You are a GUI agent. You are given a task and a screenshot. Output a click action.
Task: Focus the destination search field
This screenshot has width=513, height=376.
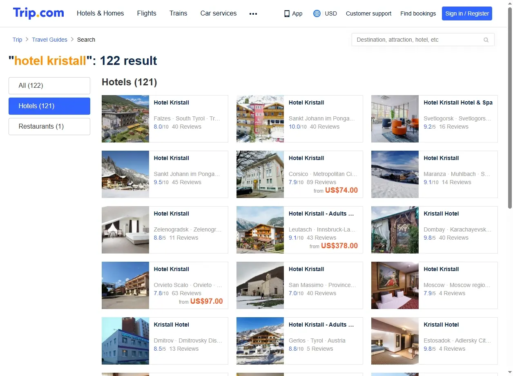click(x=423, y=40)
